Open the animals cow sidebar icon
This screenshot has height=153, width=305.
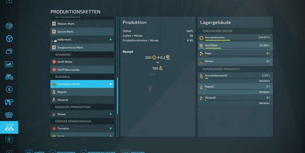pyautogui.click(x=9, y=102)
